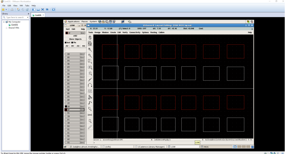Click the NS (none selectable) button

coord(84,46)
